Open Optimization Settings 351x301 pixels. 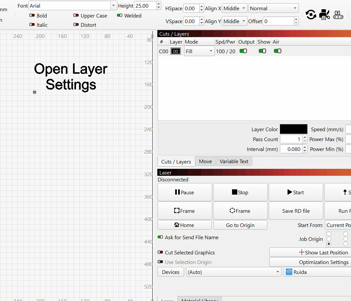[x=310, y=262]
